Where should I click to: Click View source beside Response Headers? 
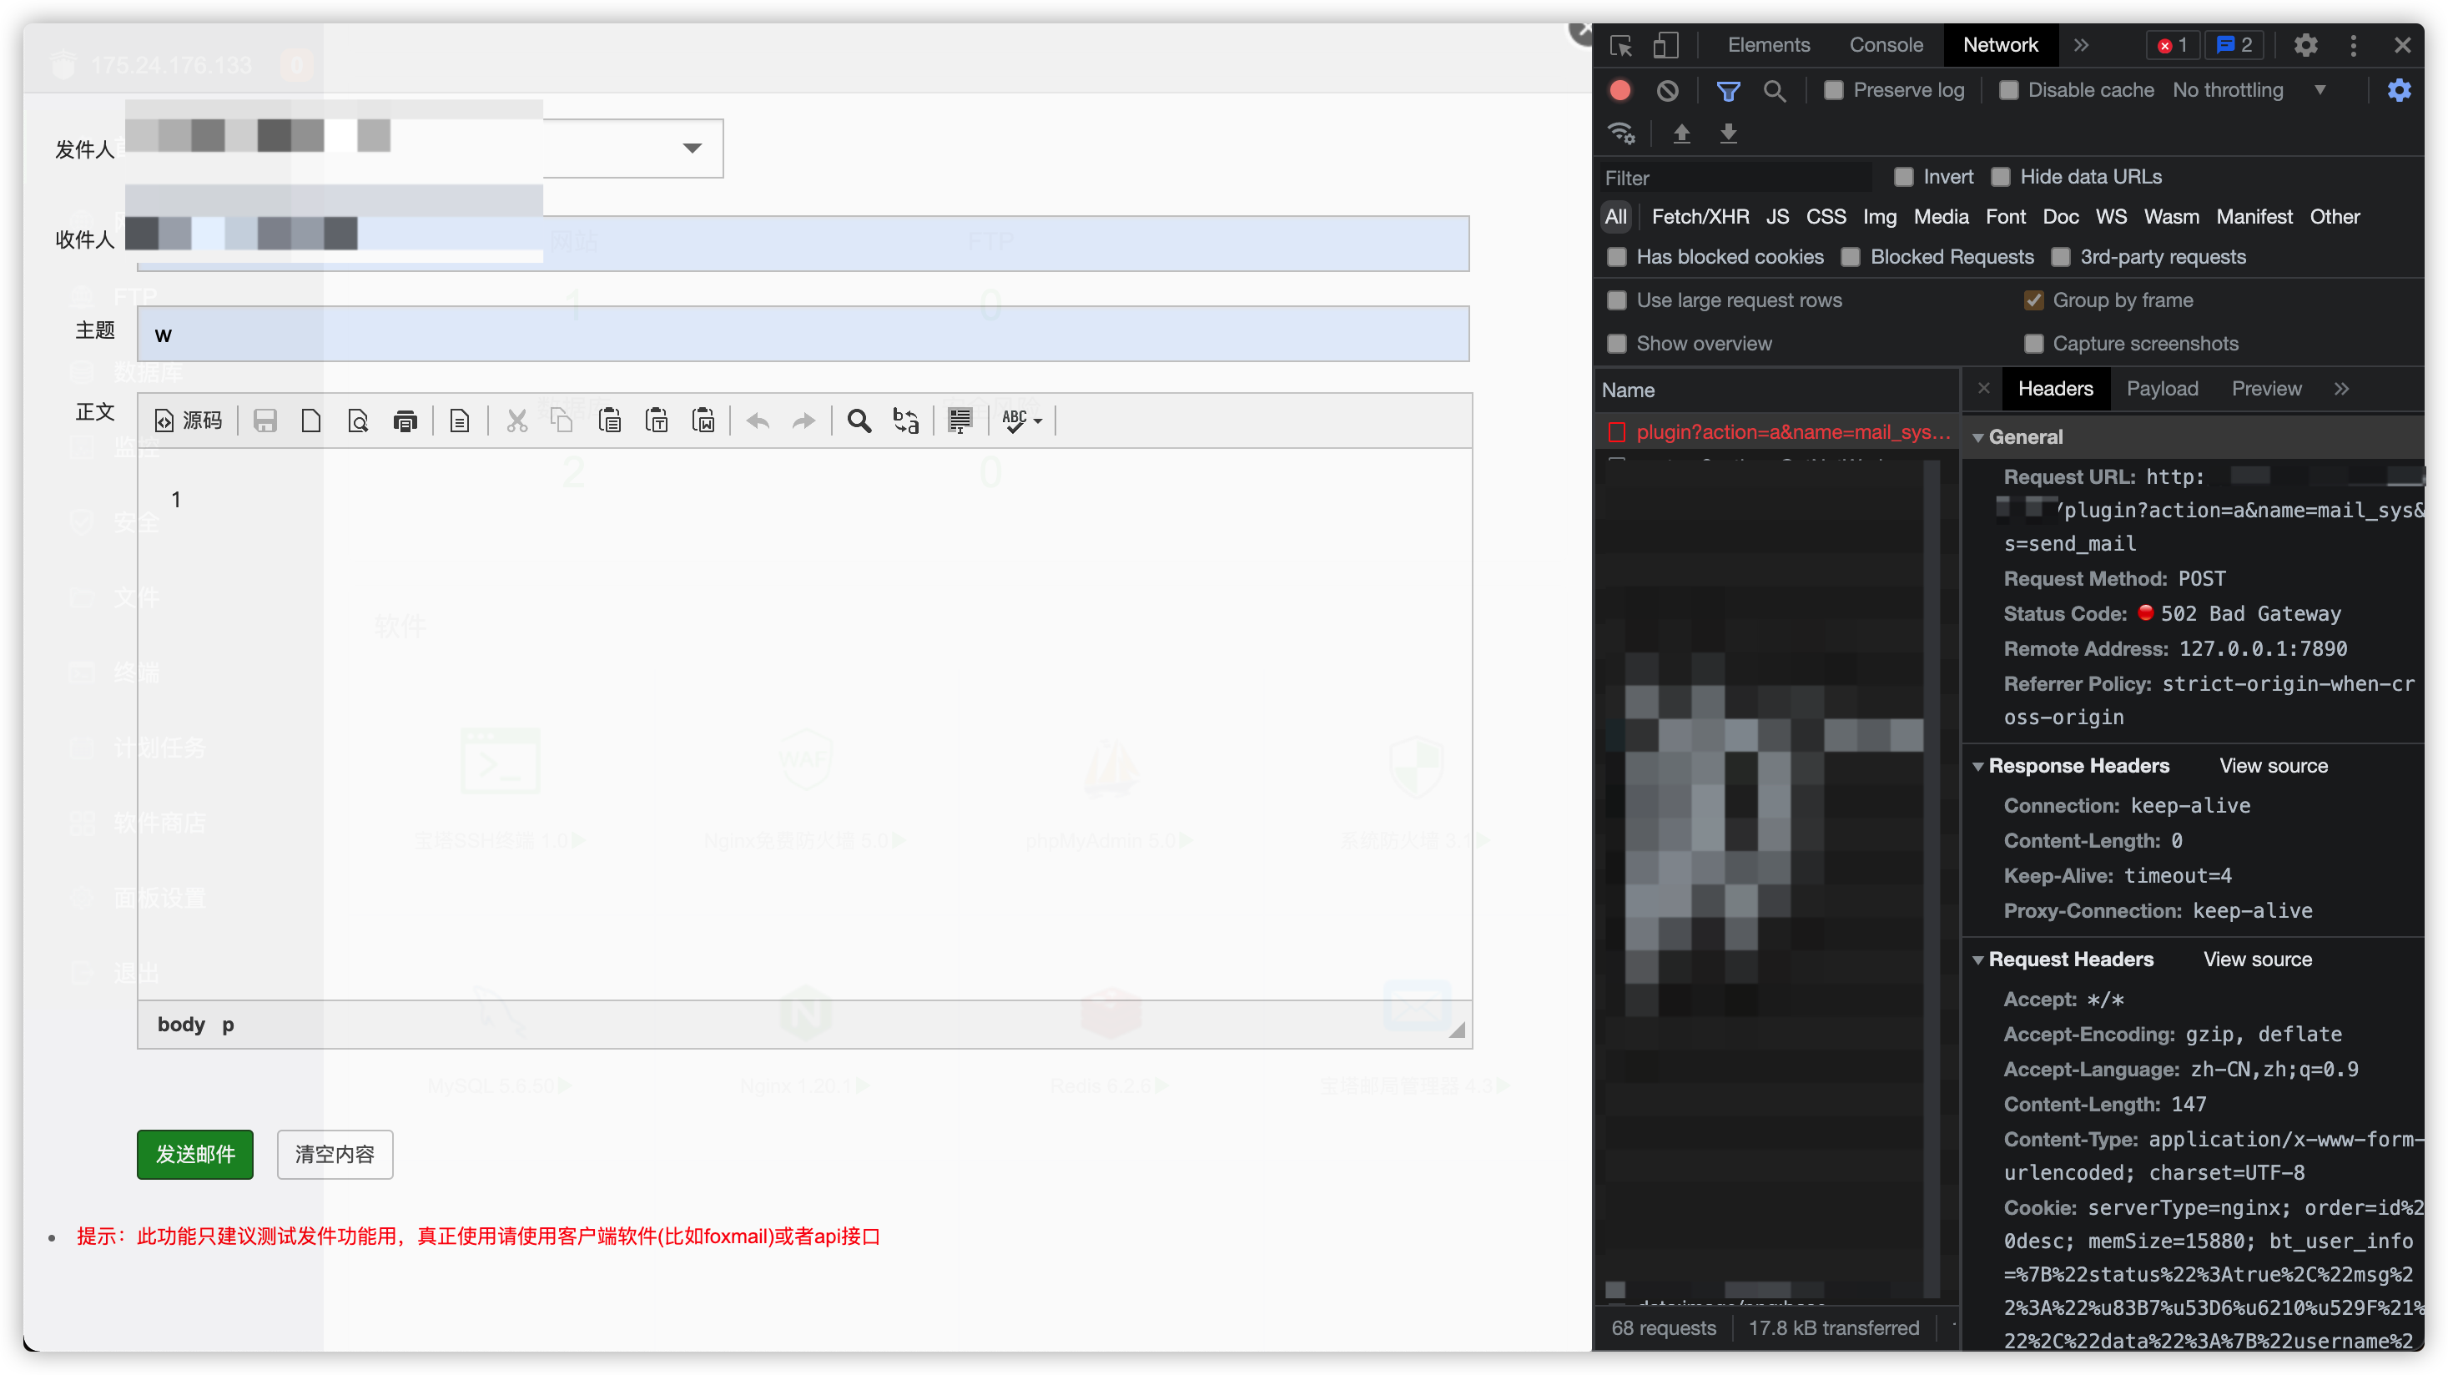click(2273, 766)
